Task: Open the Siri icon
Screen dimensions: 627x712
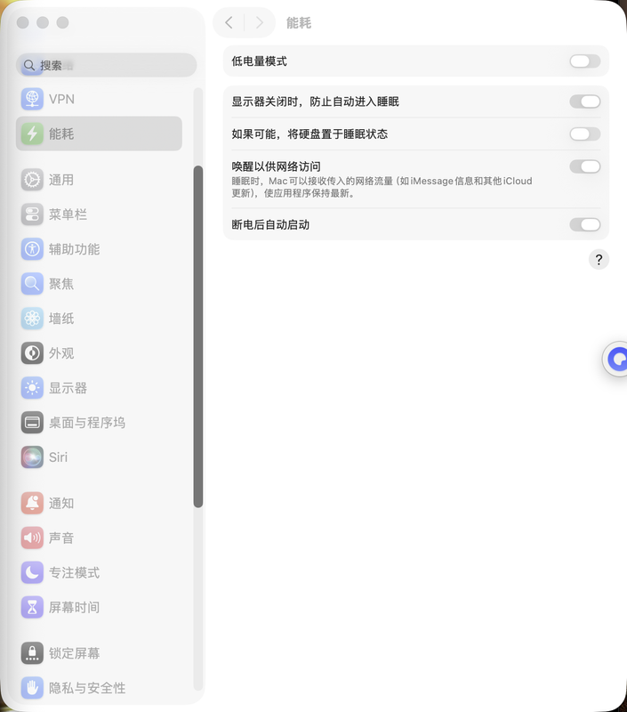Action: 32,457
